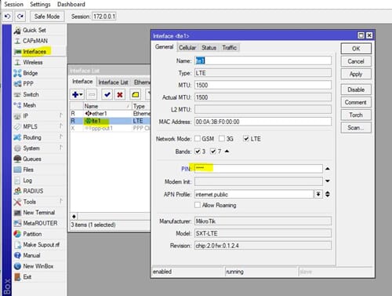Viewport: 392px width, 296px height.
Task: Expand the Modem Init field arrow
Action: pos(328,181)
